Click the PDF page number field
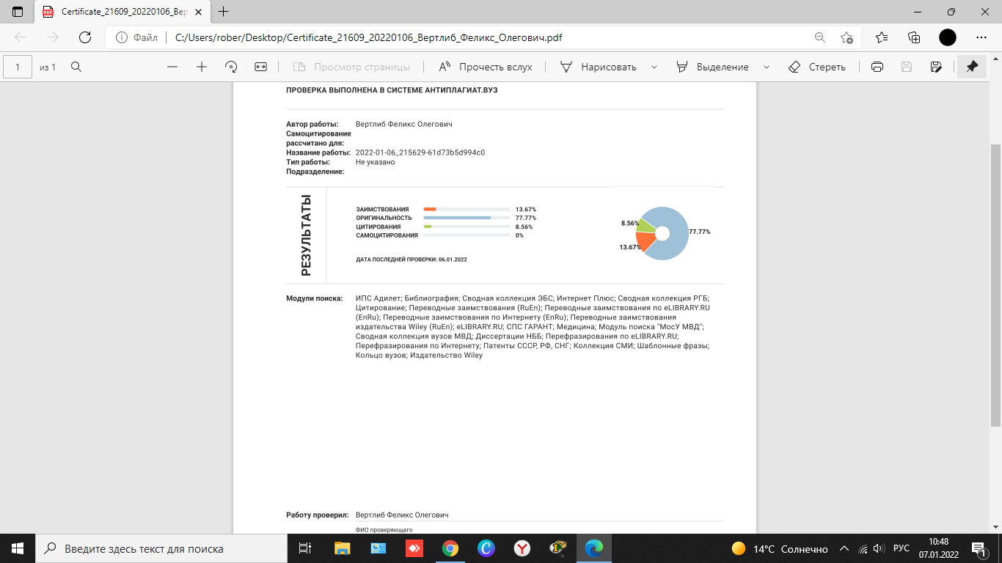This screenshot has height=563, width=1002. tap(18, 67)
